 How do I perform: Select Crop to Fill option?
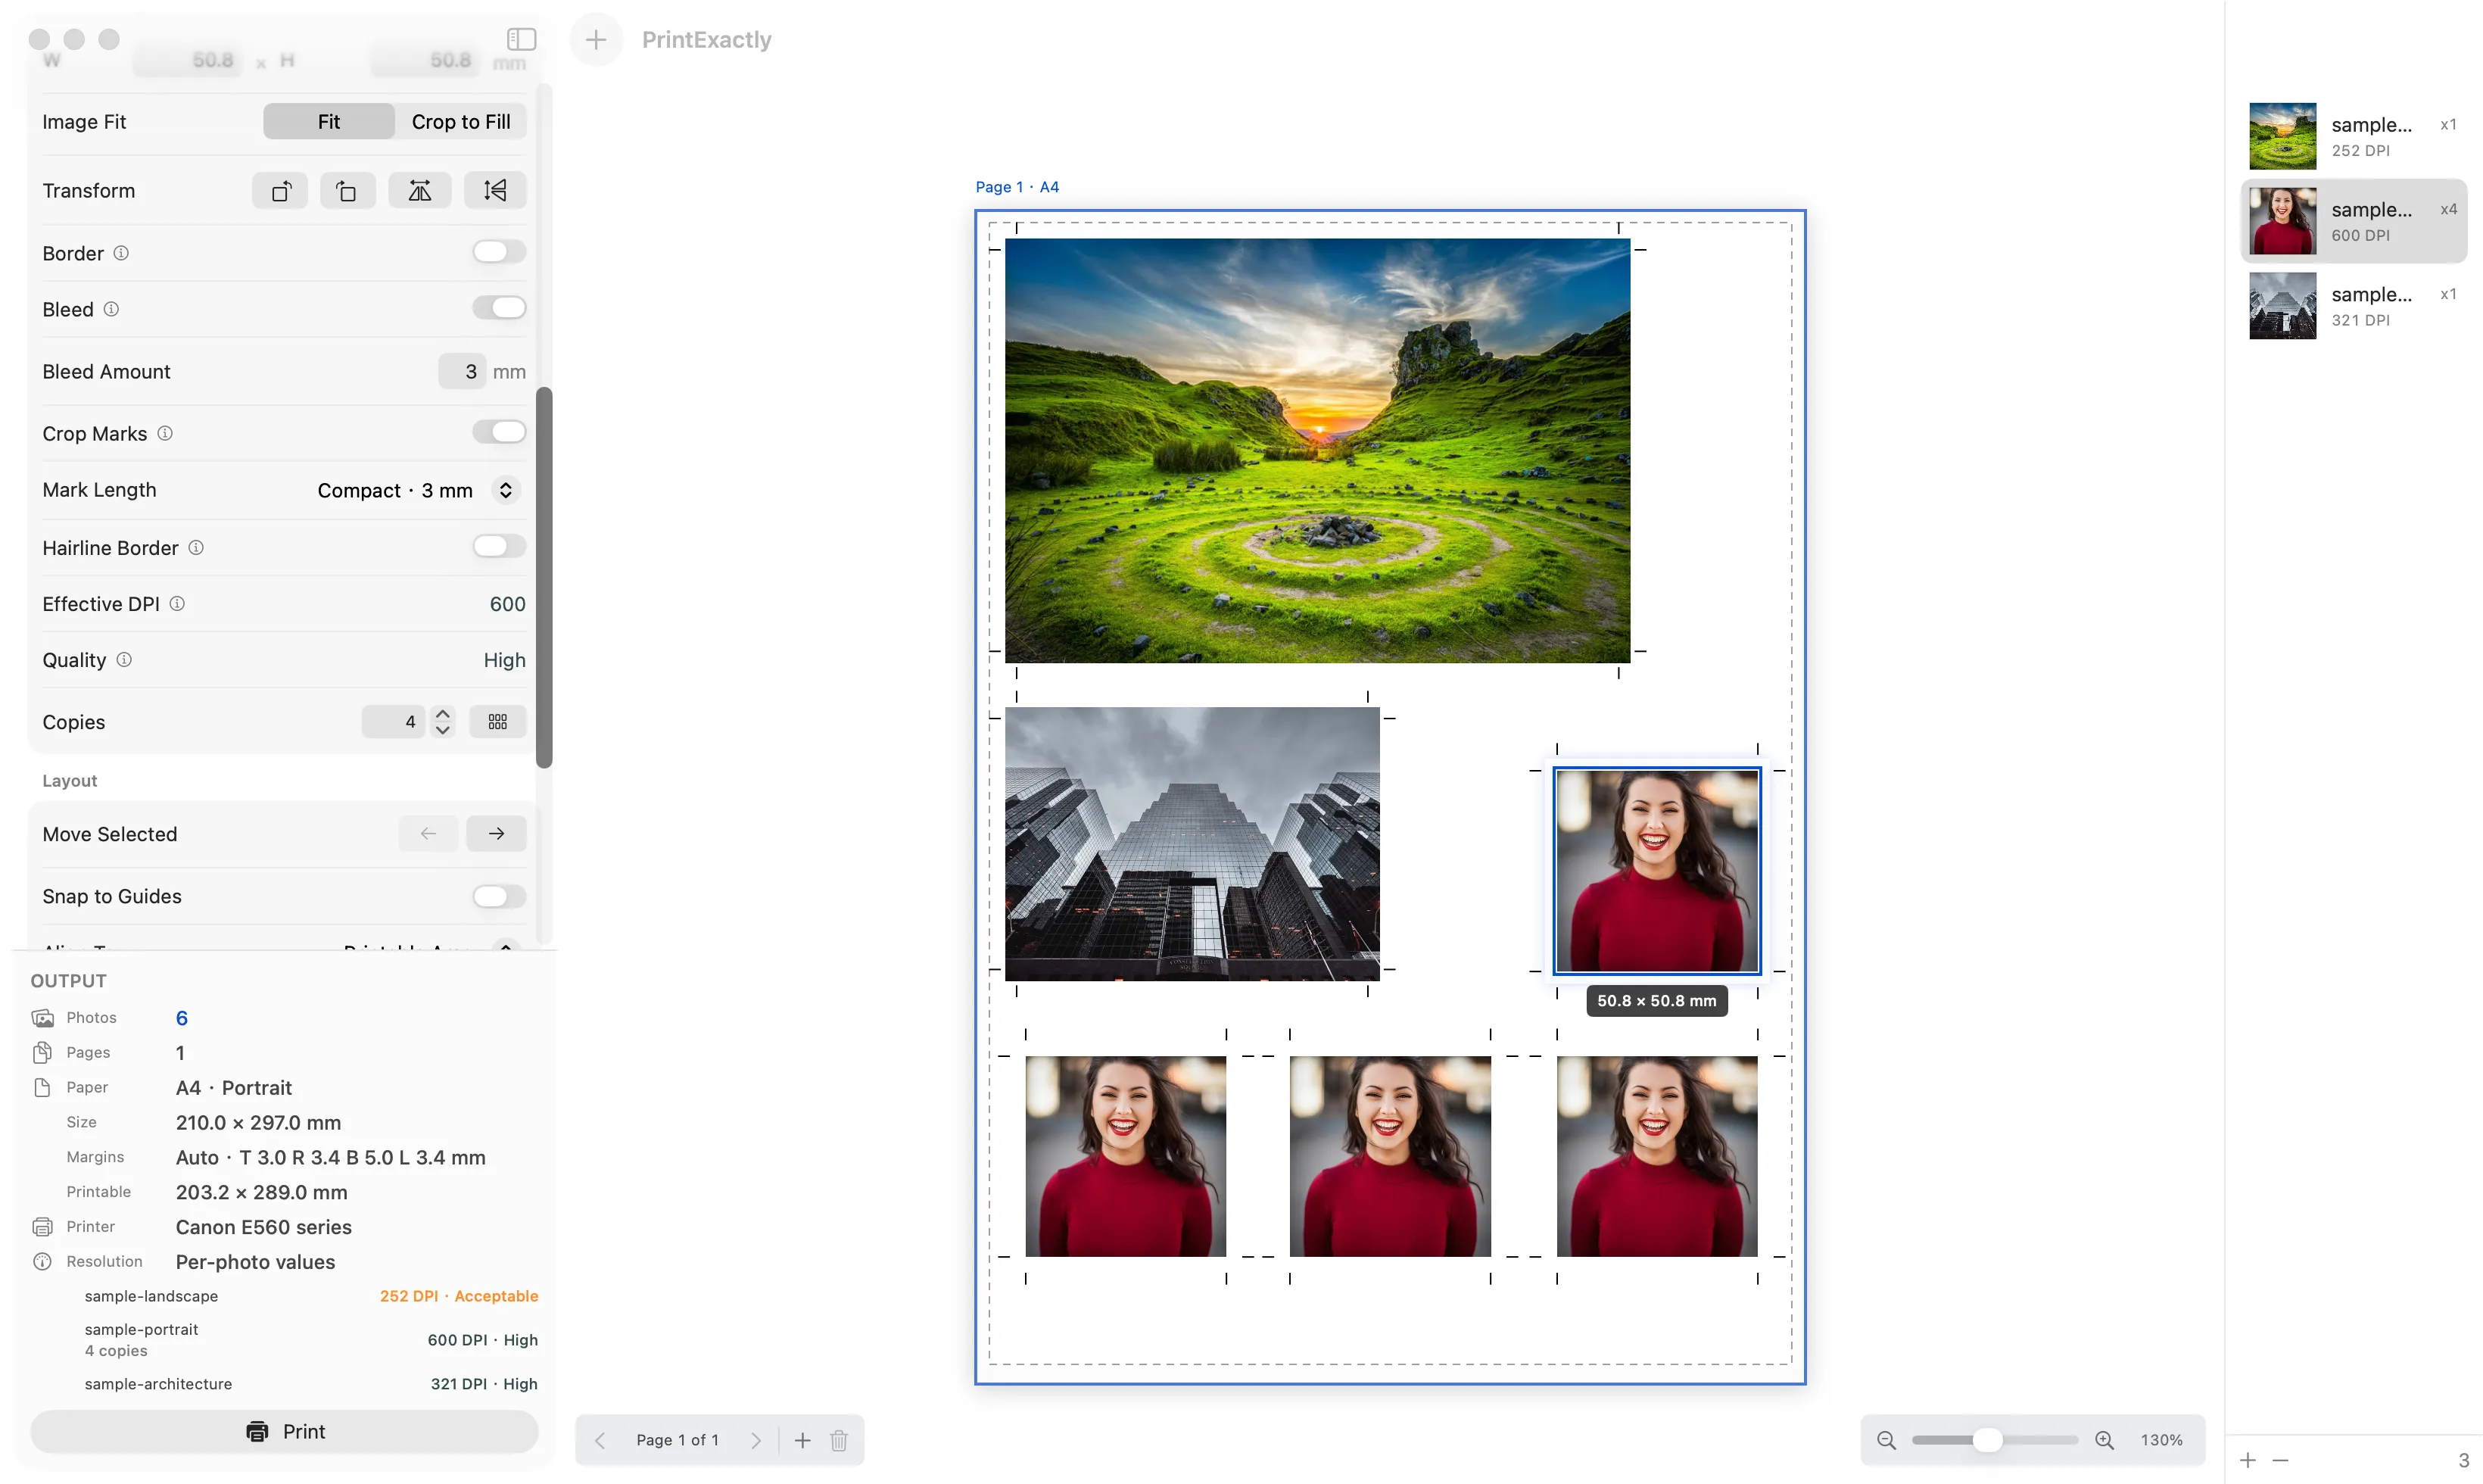(461, 121)
